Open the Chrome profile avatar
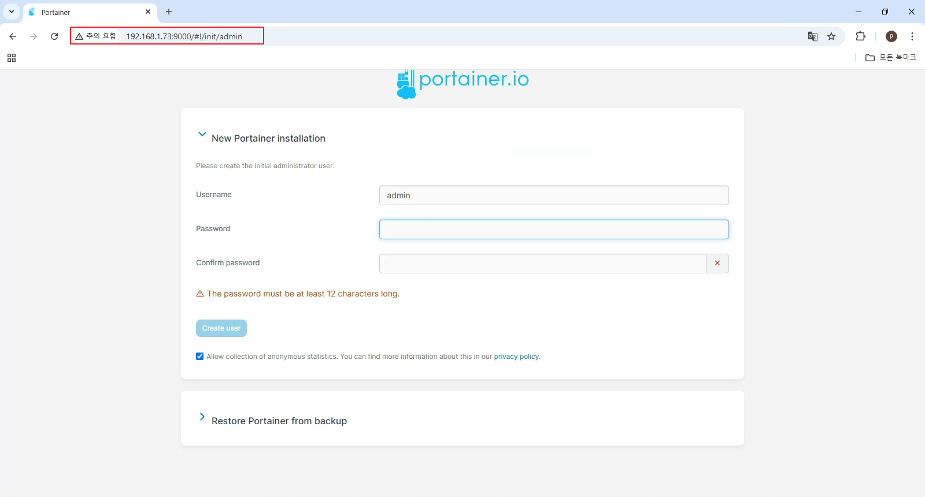Viewport: 925px width, 497px height. pyautogui.click(x=891, y=36)
